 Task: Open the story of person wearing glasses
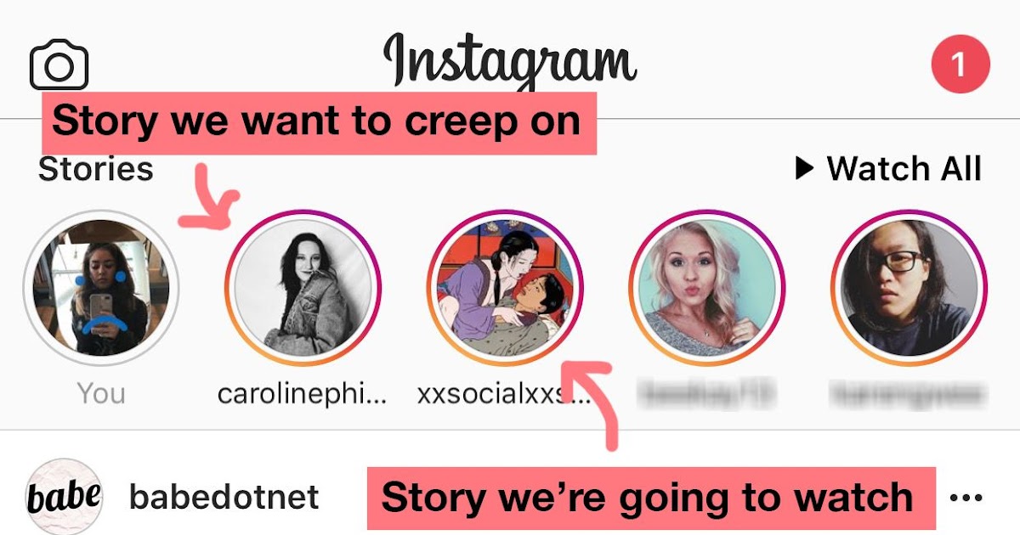point(909,287)
